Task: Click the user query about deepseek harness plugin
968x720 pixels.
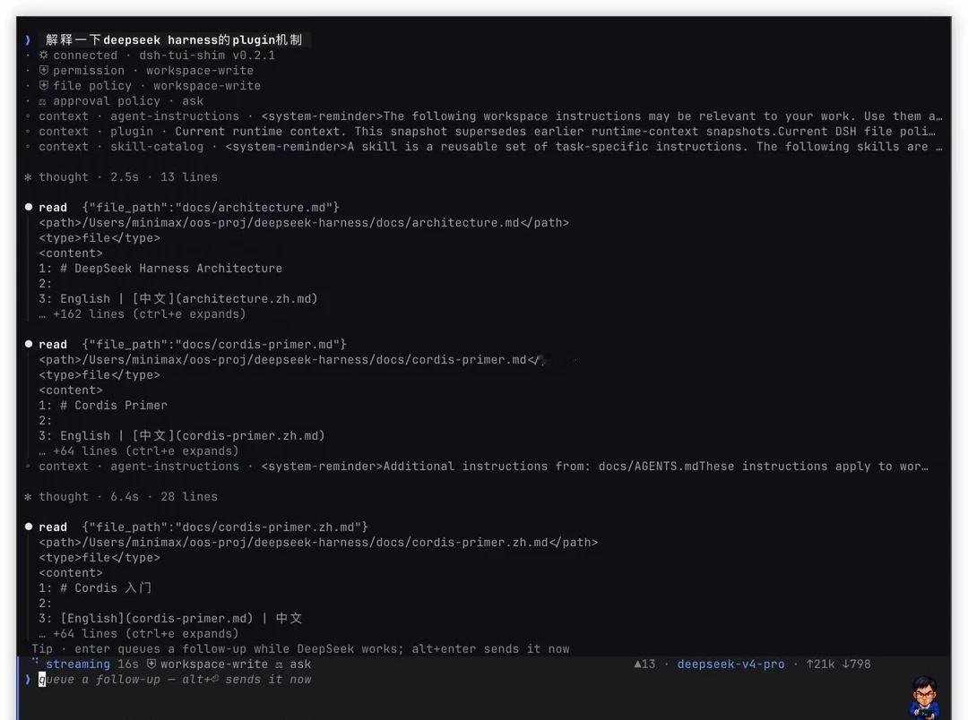Action: [x=174, y=40]
